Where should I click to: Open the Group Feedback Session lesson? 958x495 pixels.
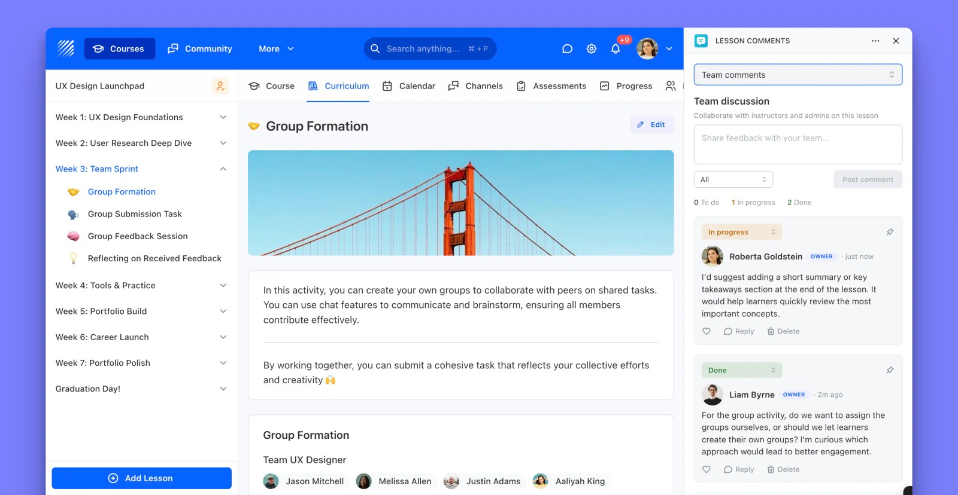(138, 236)
